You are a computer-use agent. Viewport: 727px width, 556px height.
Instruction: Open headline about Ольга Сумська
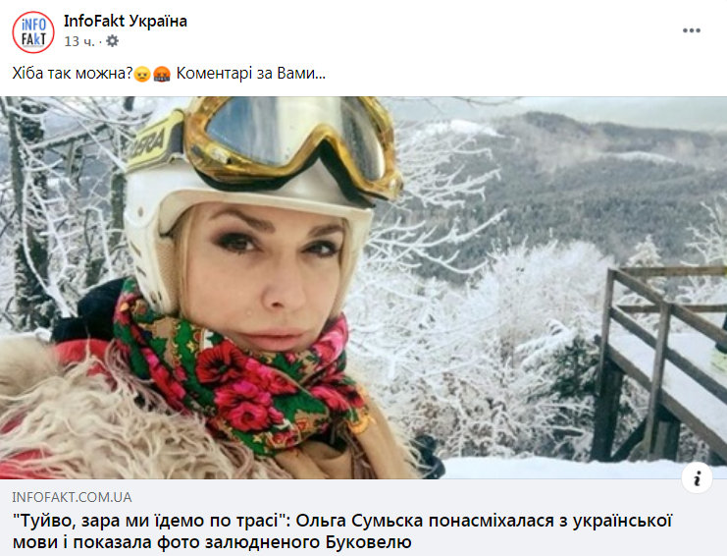342,530
